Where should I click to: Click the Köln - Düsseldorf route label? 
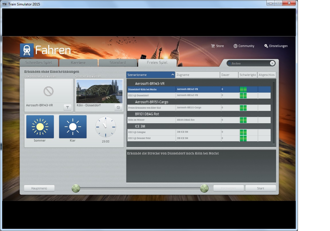point(89,105)
